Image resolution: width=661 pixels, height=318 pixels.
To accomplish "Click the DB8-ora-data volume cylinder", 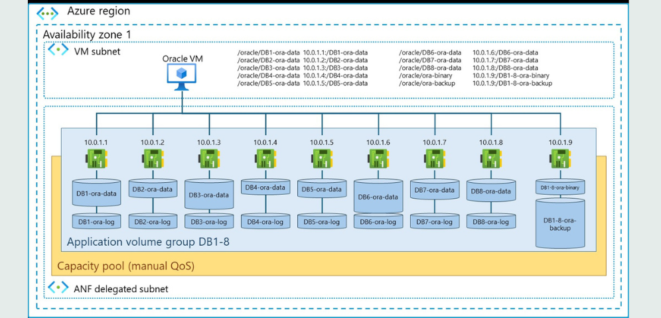I will pos(491,191).
